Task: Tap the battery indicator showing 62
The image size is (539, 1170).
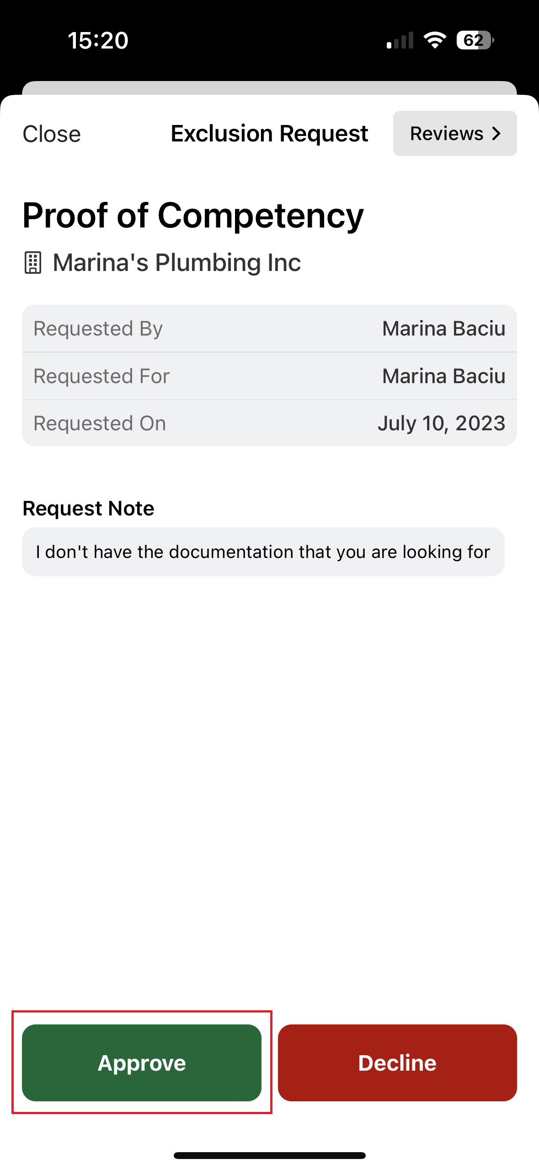Action: tap(475, 40)
